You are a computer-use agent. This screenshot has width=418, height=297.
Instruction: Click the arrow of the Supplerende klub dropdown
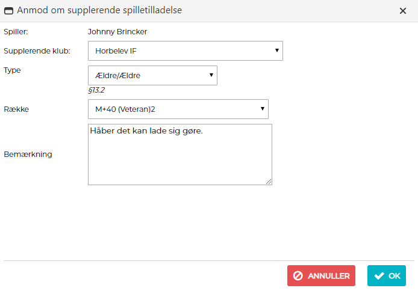coord(276,51)
